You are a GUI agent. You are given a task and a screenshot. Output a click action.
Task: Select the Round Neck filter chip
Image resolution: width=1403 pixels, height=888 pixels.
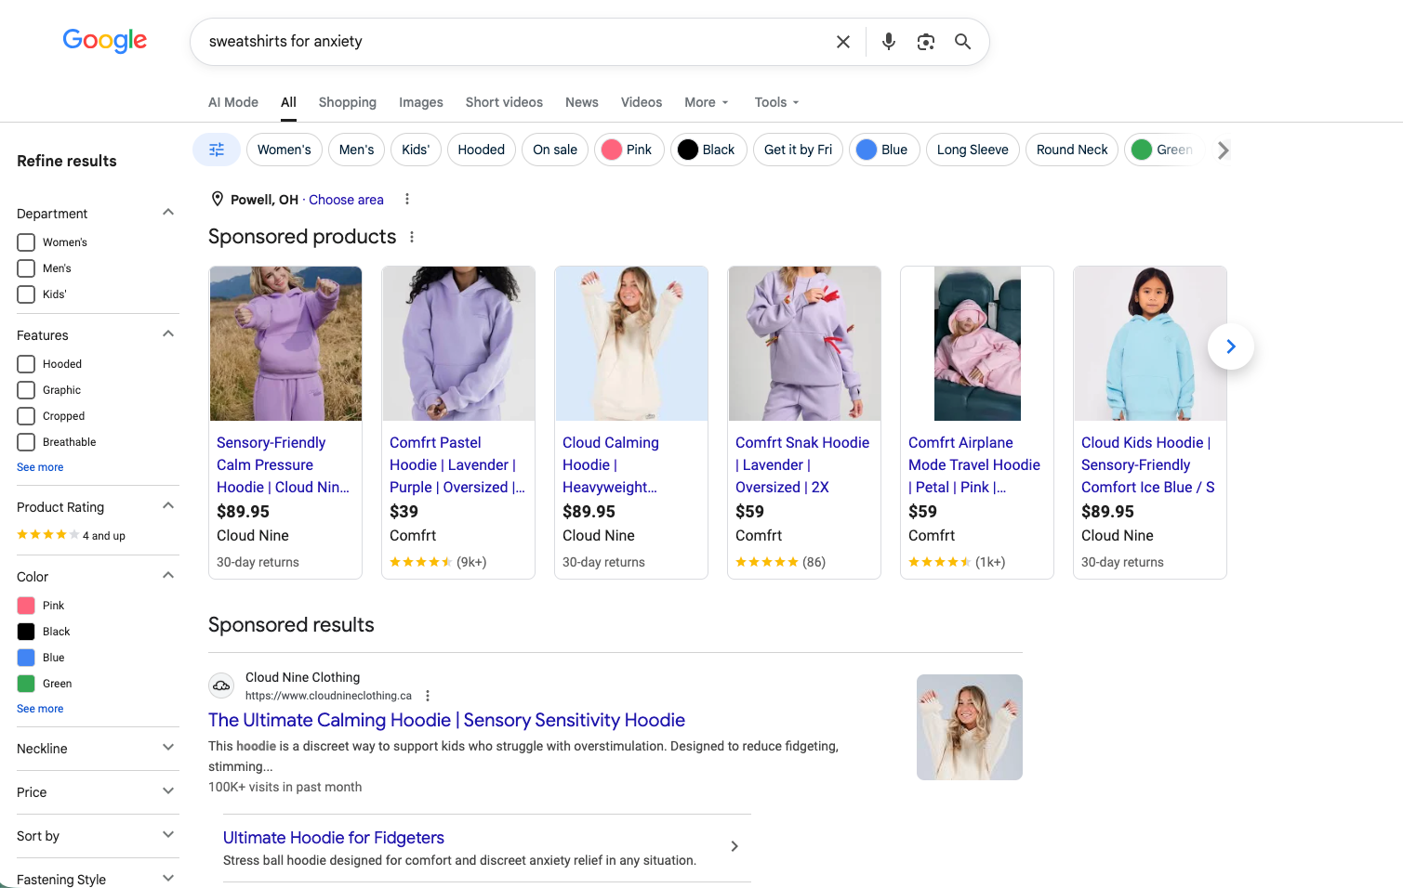pyautogui.click(x=1072, y=150)
